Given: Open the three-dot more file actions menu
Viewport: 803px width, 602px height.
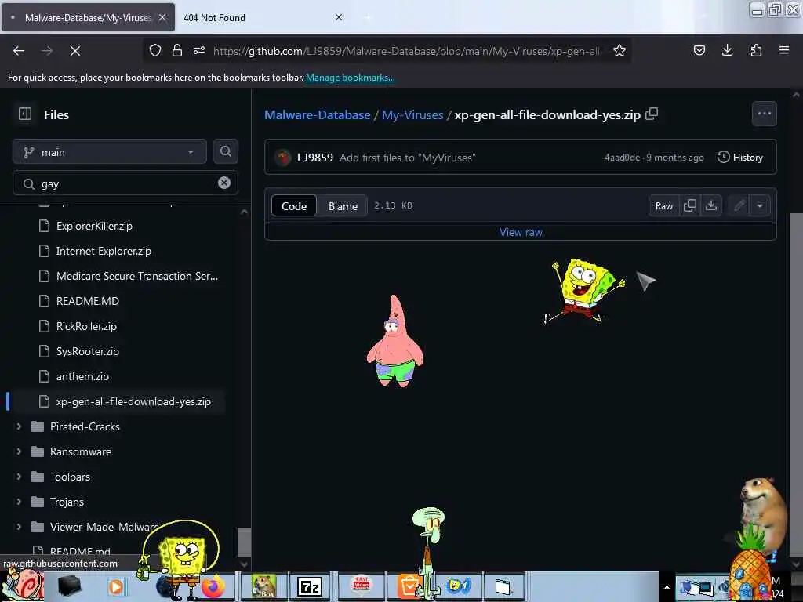Looking at the screenshot, I should (x=764, y=114).
